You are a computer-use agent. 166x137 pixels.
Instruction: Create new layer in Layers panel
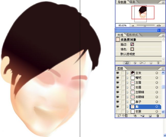pos(150,116)
